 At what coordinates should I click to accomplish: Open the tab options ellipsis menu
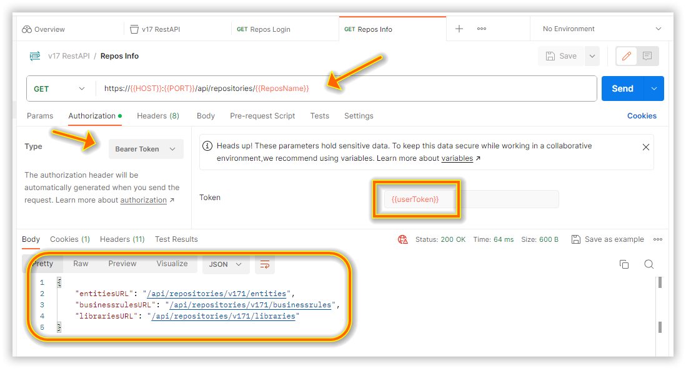(x=482, y=29)
